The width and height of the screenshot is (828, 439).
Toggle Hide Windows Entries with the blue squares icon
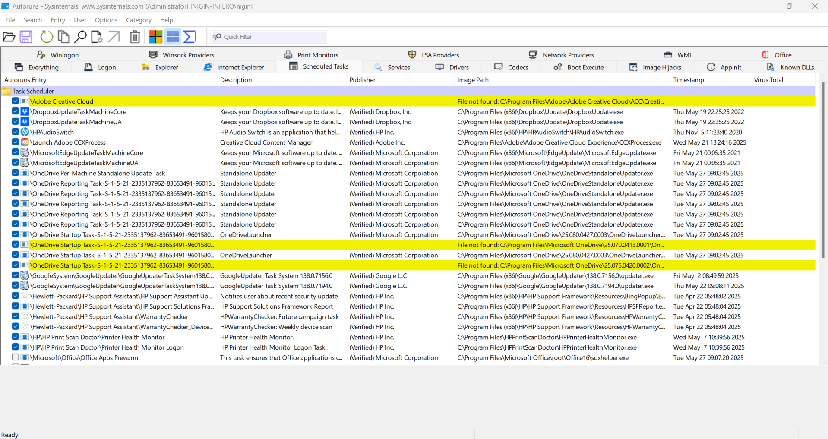pyautogui.click(x=172, y=37)
